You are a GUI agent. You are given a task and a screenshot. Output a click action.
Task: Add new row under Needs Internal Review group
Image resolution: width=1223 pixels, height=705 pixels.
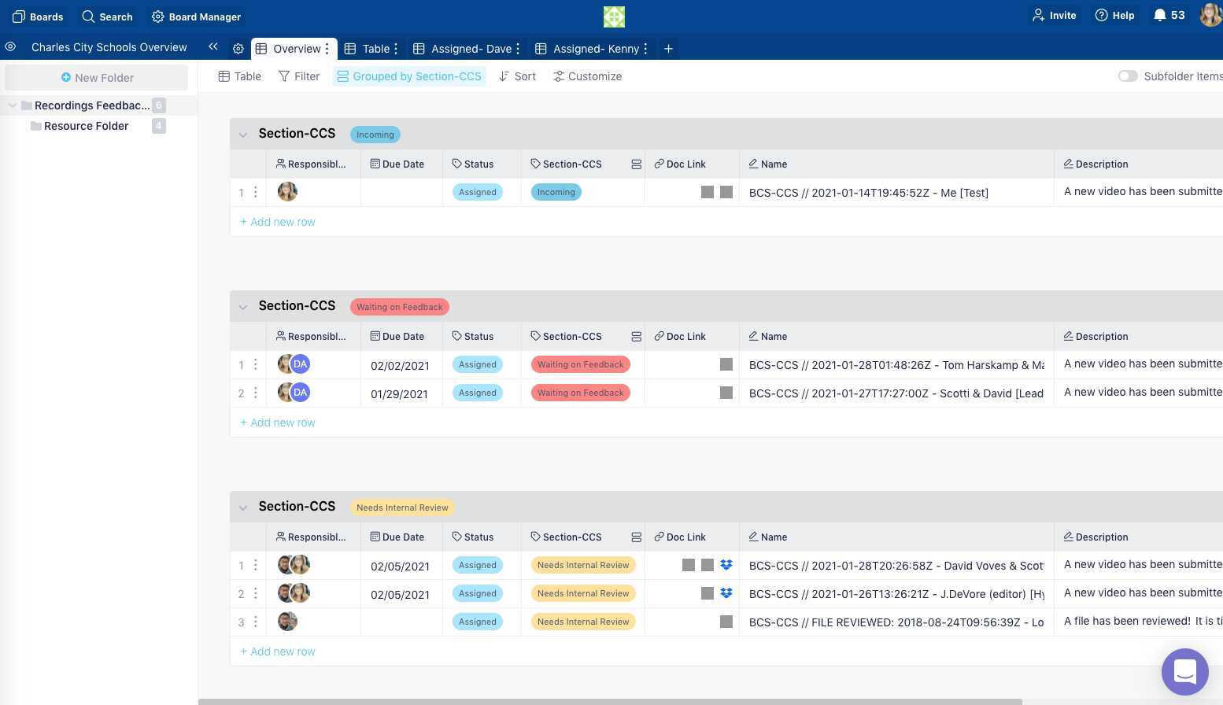pyautogui.click(x=277, y=651)
